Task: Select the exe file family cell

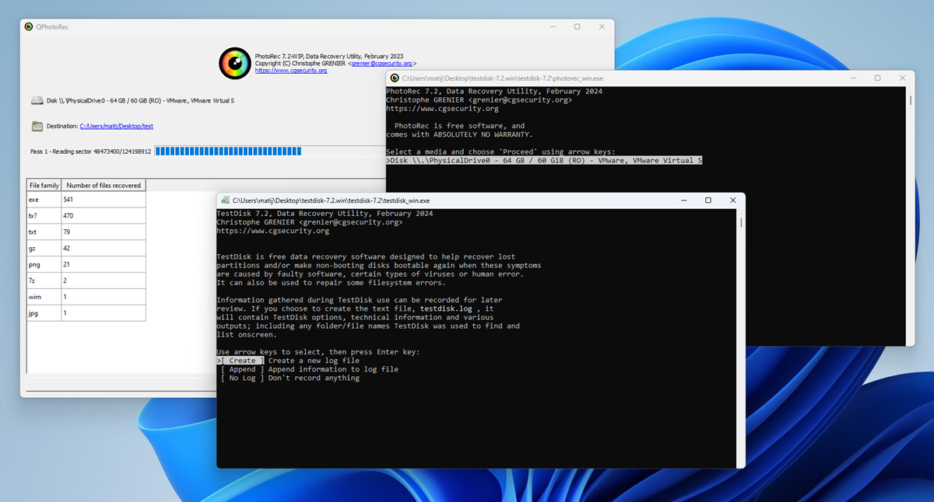Action: pos(44,200)
